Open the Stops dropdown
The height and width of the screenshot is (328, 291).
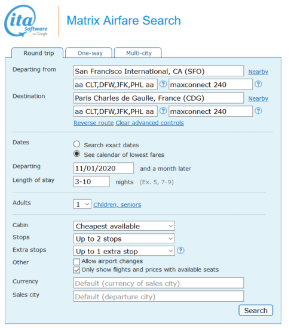124,239
